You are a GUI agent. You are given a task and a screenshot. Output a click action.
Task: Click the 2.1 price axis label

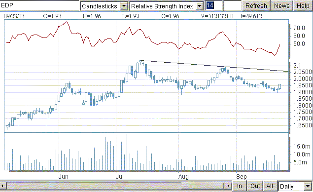(x=297, y=65)
